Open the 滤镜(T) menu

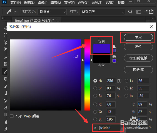tap(97, 2)
